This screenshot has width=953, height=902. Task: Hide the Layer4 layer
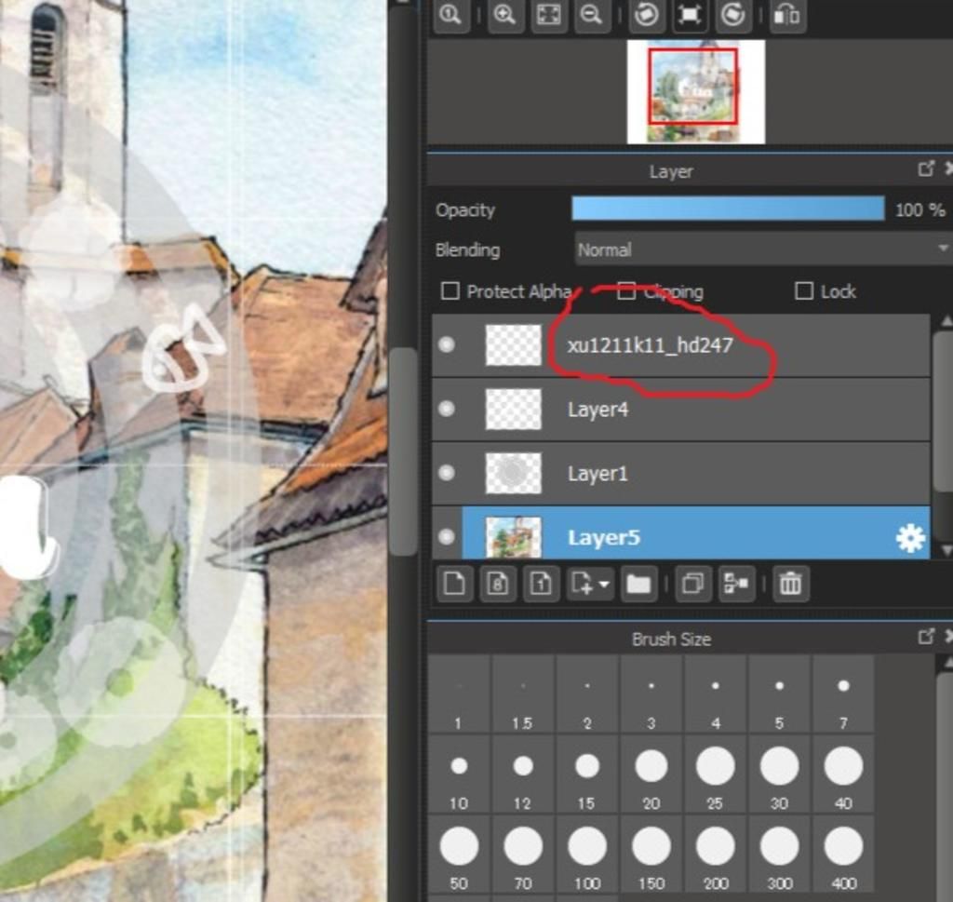pos(447,409)
